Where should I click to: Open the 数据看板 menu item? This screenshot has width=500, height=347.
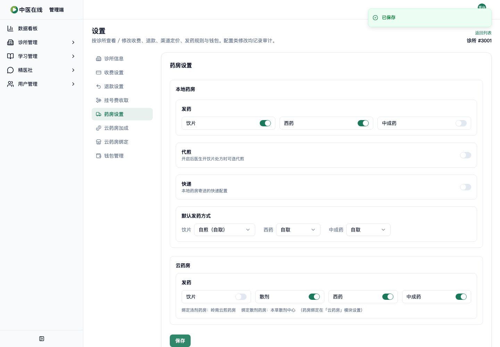pos(42,28)
